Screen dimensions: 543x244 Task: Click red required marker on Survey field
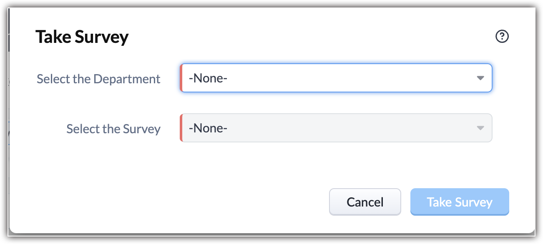181,128
